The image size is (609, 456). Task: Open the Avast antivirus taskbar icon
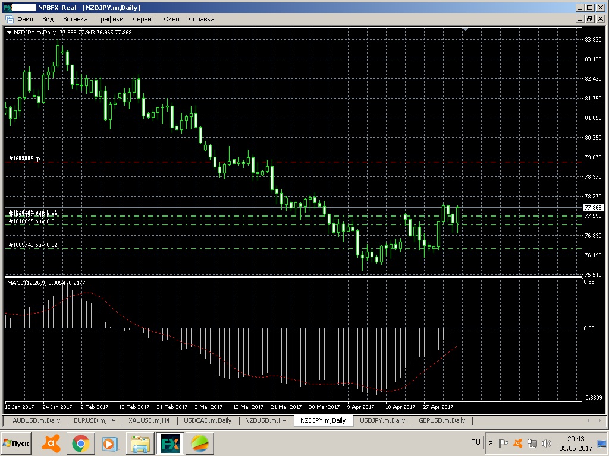point(53,443)
